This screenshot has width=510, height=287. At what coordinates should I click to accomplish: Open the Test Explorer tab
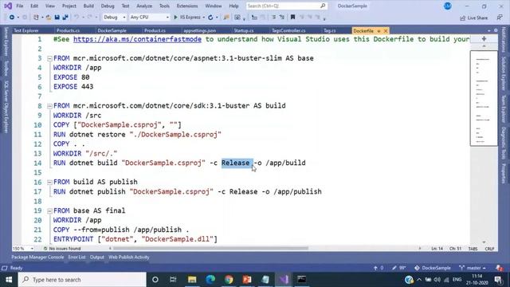coord(26,30)
